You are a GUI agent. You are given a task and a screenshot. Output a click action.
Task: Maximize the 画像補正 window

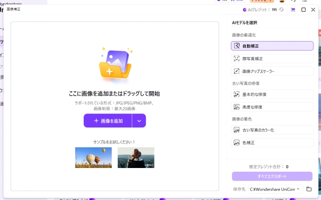click(303, 10)
